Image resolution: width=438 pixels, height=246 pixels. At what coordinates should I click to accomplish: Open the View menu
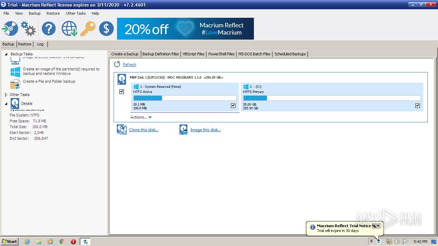(19, 13)
